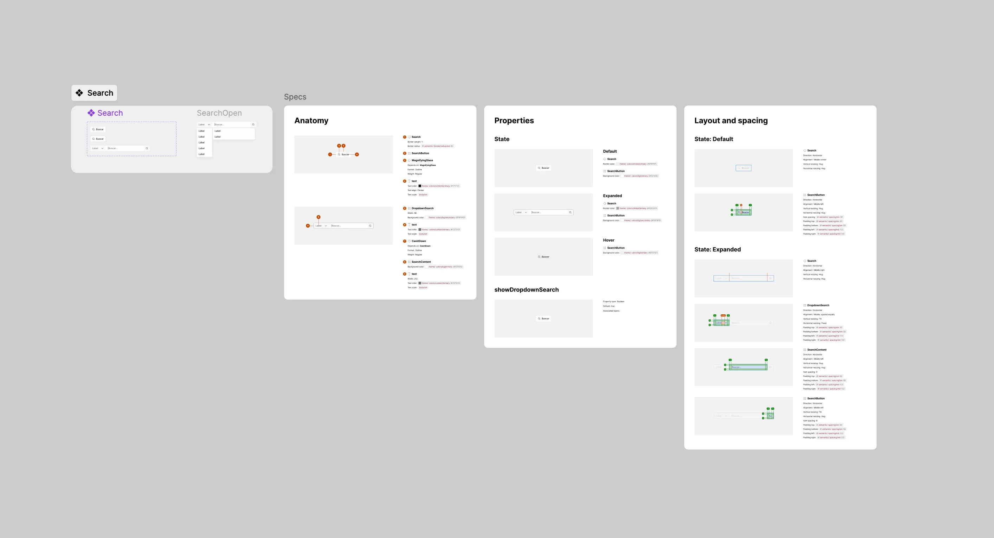The image size is (994, 538).
Task: Click the Search title badge above the component frame
Action: (x=94, y=93)
